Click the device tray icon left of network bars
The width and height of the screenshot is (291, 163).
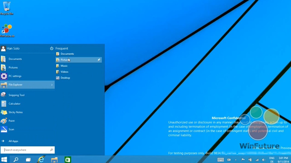[250, 160]
